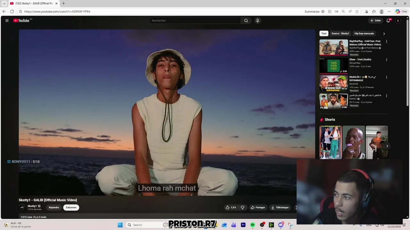Open a new browser tab
Viewport: 410px width, 230px height.
[63, 4]
